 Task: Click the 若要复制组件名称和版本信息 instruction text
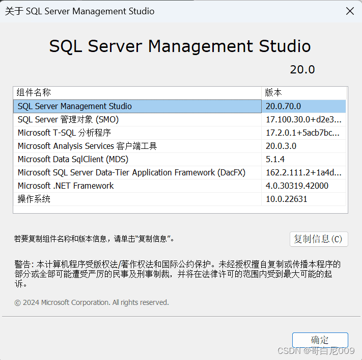coord(94,239)
